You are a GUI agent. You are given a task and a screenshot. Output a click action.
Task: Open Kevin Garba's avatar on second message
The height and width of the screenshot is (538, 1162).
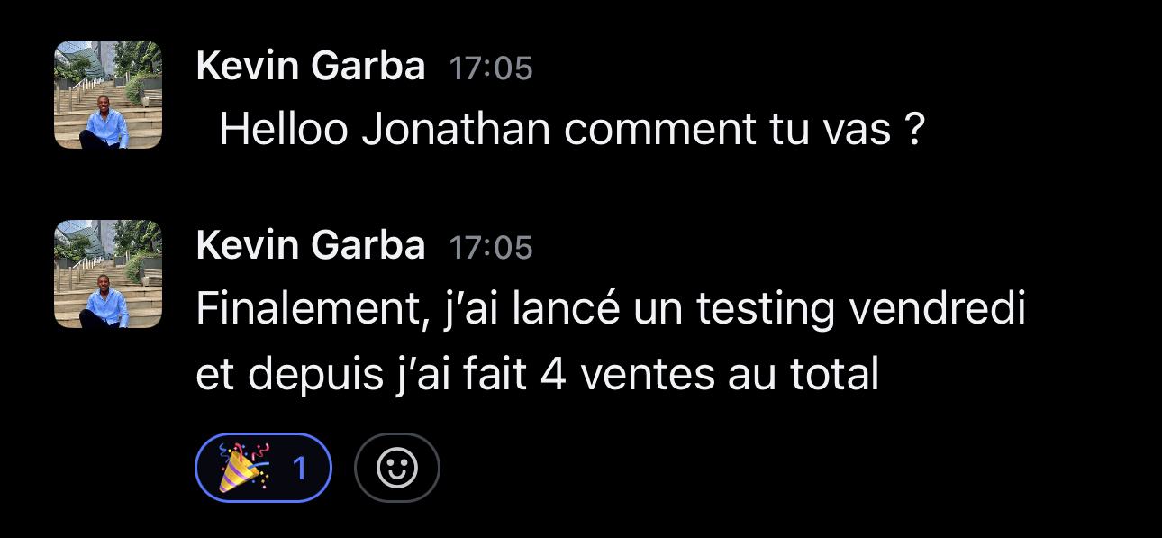(108, 274)
